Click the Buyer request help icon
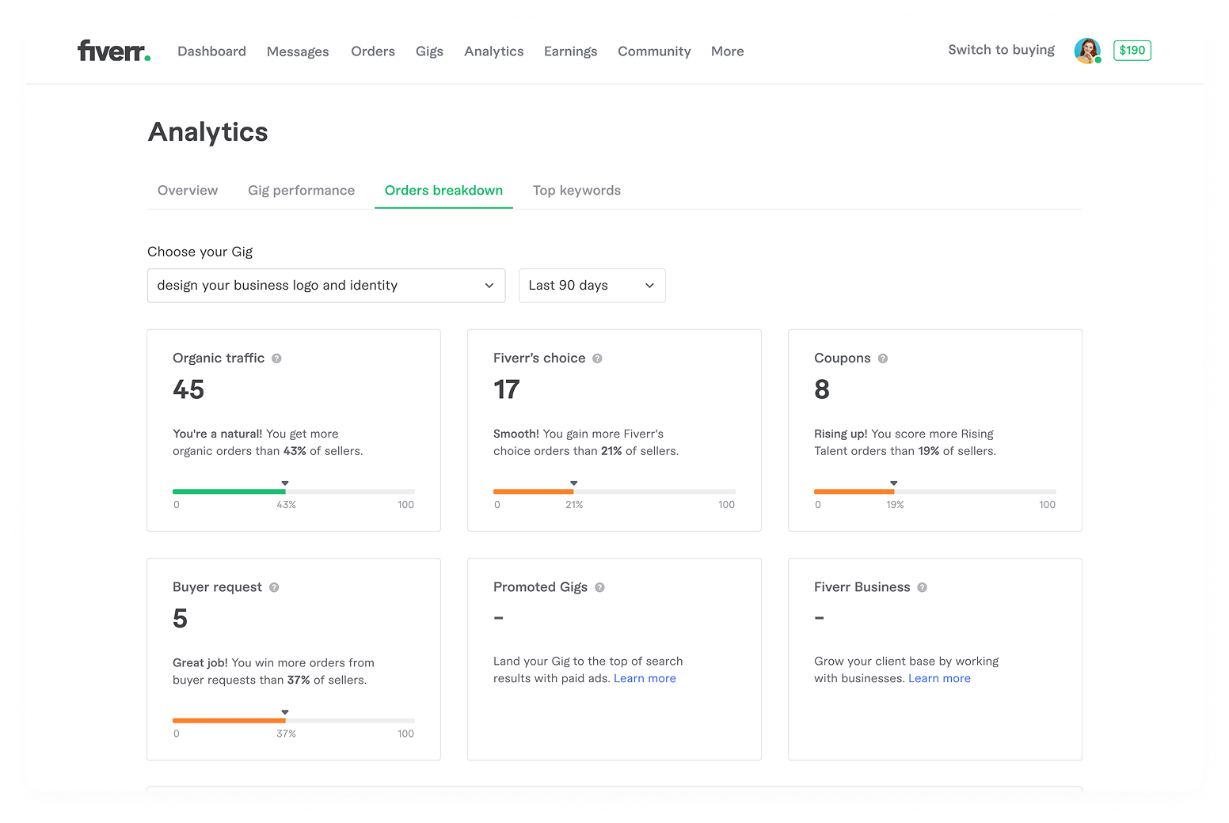Viewport: 1229px width, 823px height. [x=274, y=587]
